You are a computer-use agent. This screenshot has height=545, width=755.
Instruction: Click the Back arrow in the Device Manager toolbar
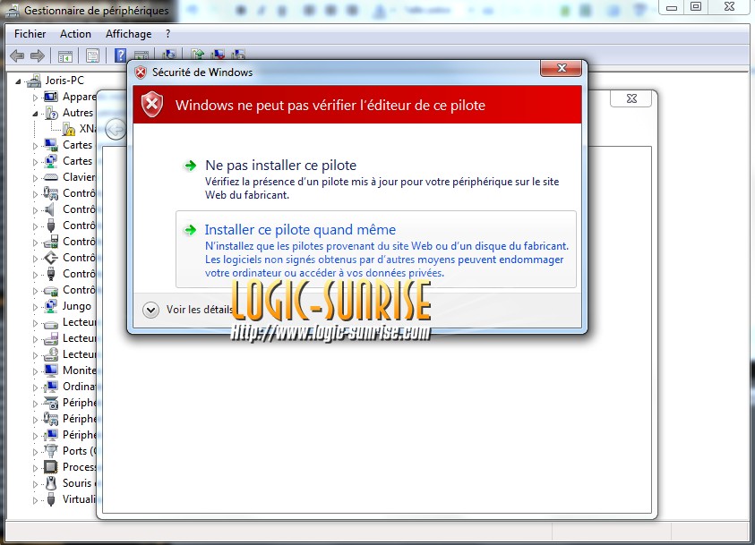coord(17,55)
